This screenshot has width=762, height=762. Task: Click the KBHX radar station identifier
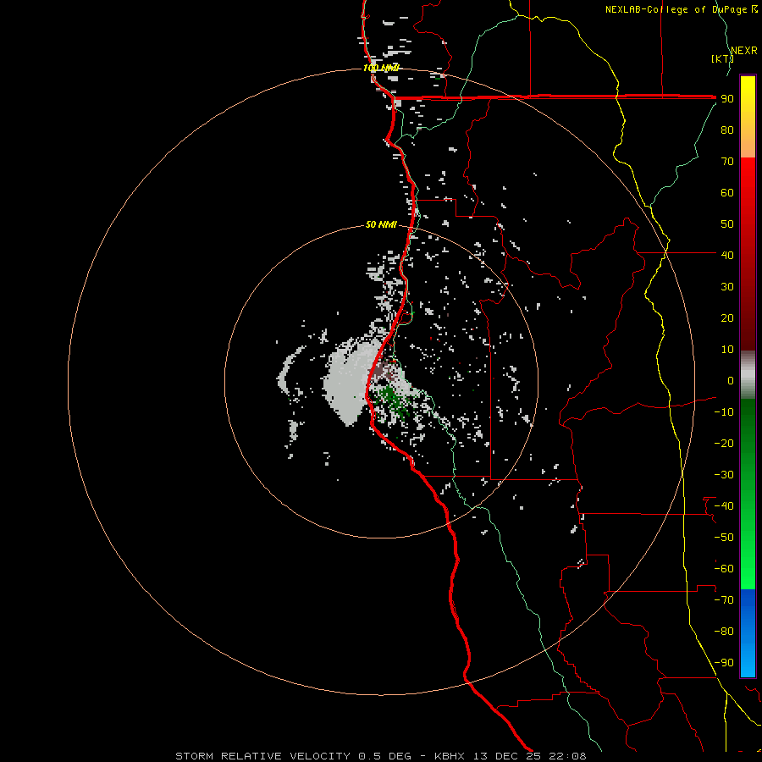tap(450, 756)
